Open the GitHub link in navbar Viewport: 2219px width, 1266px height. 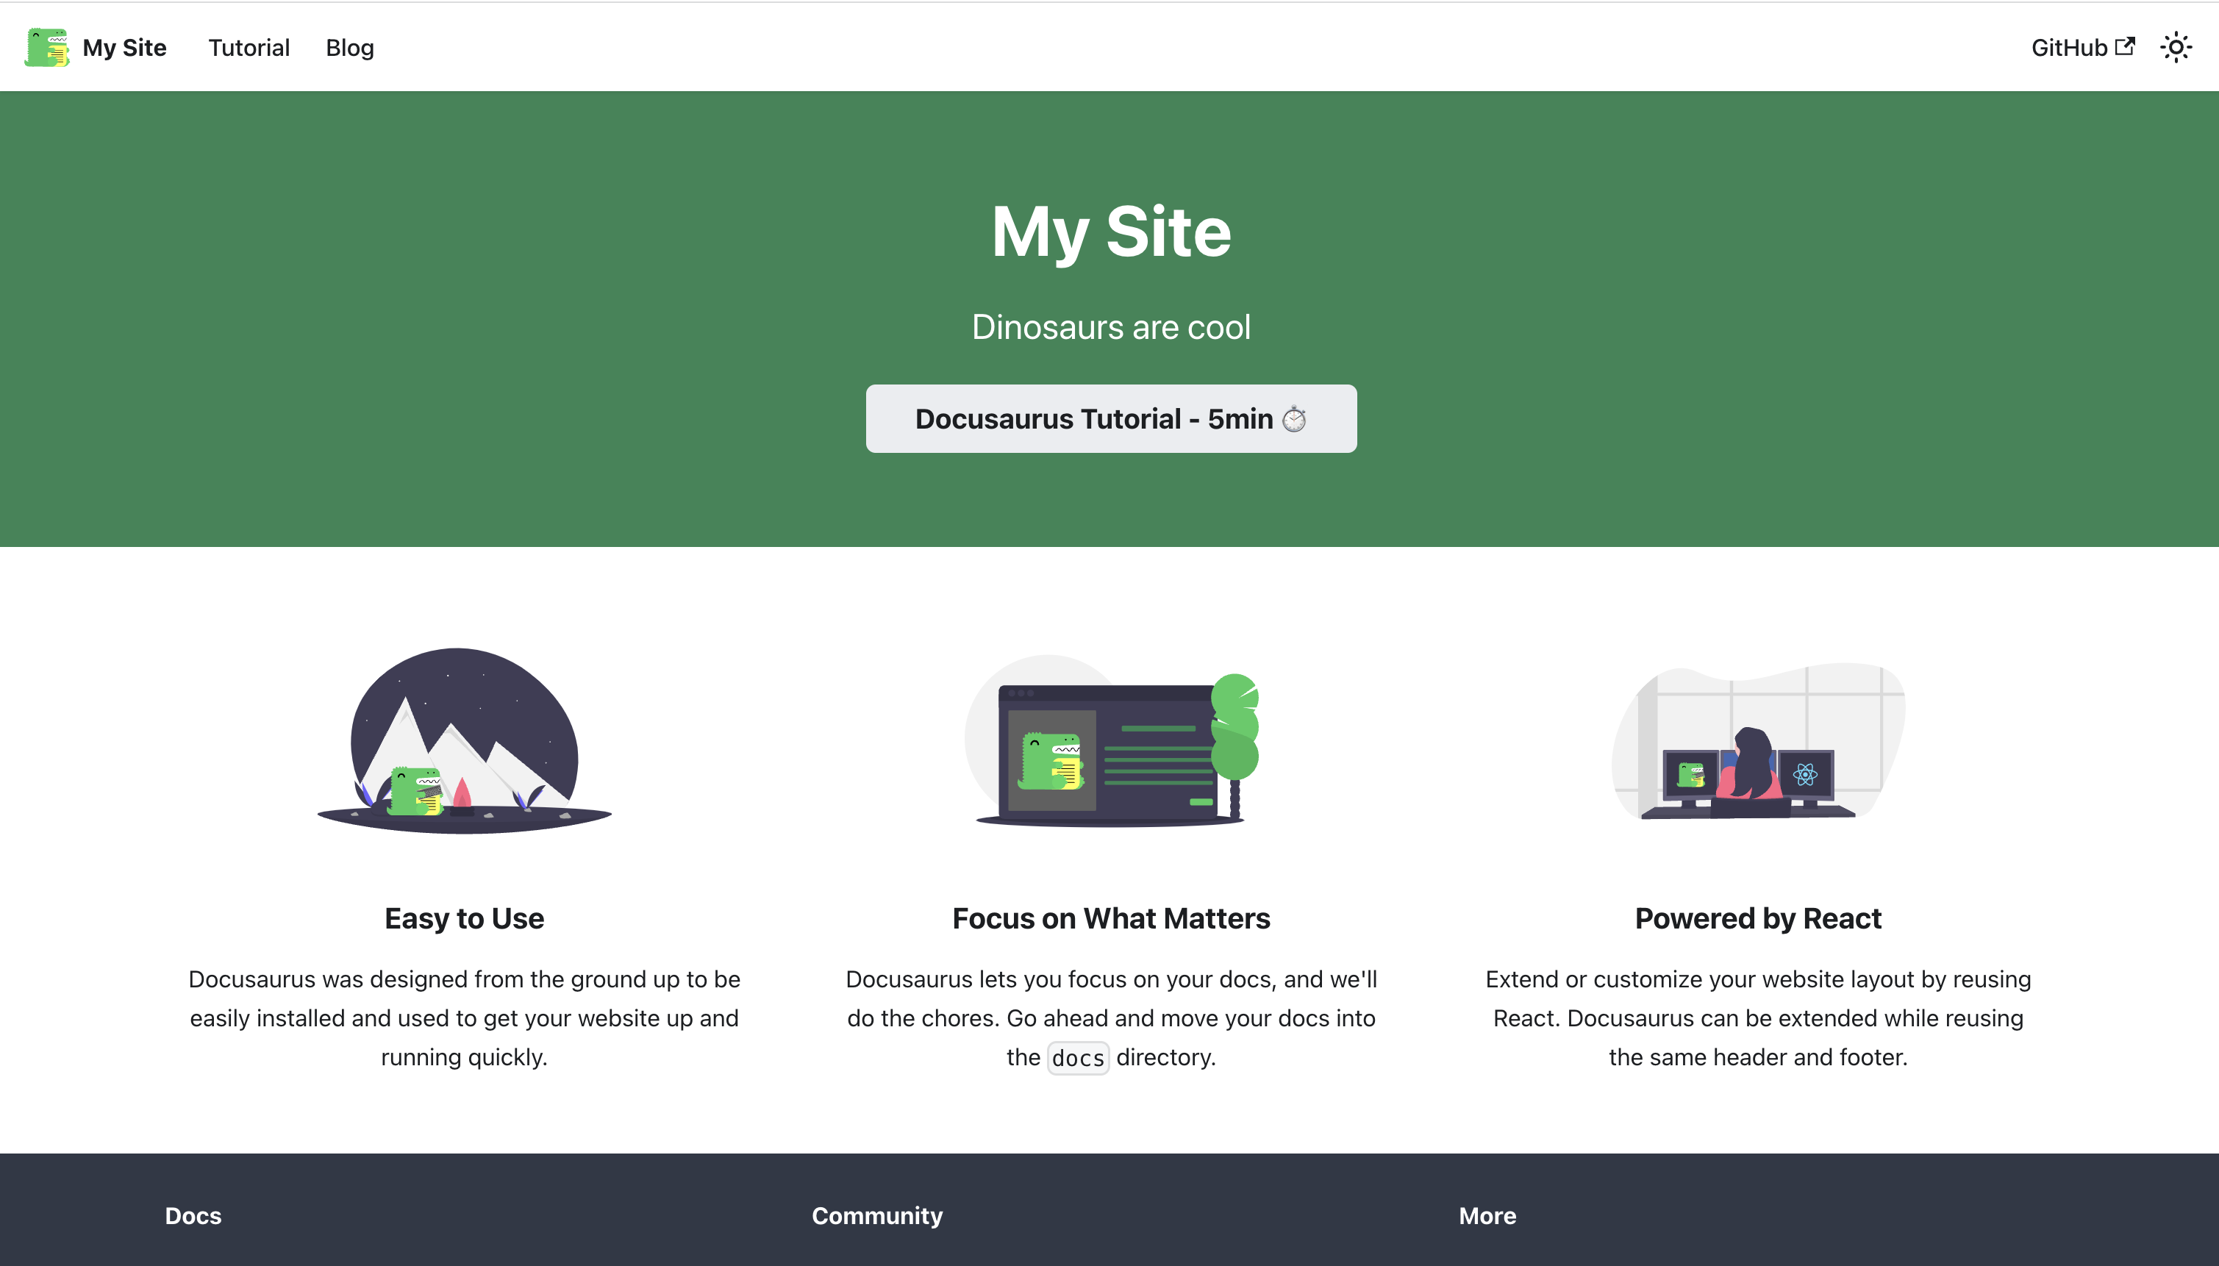coord(2082,47)
